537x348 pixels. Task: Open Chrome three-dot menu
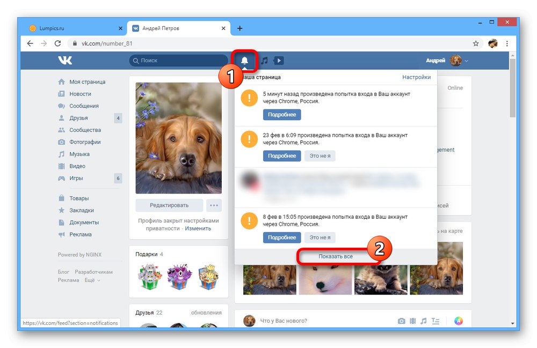pyautogui.click(x=507, y=43)
